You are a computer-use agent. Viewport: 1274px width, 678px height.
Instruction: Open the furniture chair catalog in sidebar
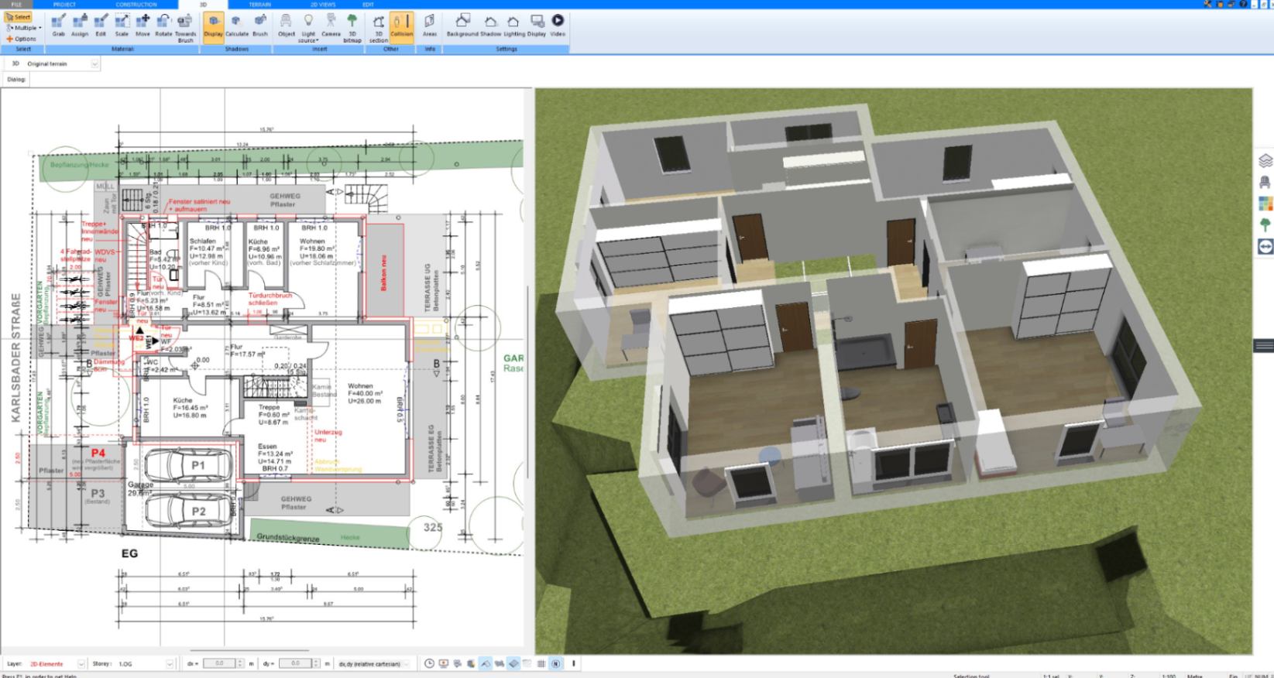(x=1265, y=182)
